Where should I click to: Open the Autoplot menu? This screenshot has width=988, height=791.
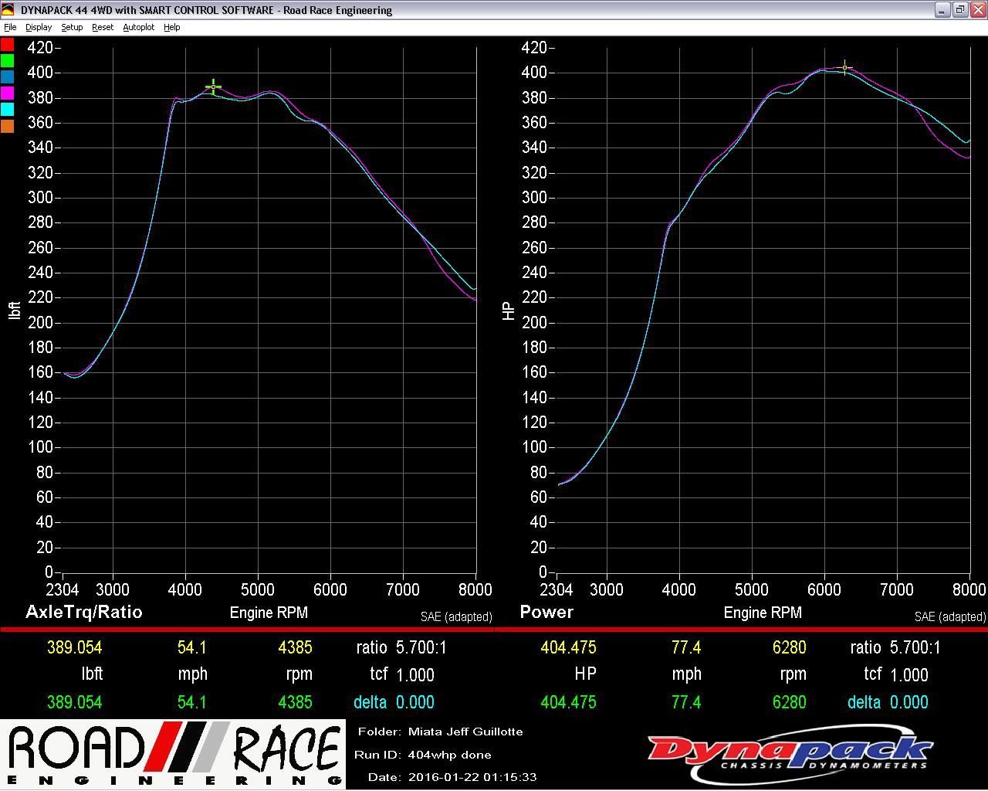click(139, 27)
